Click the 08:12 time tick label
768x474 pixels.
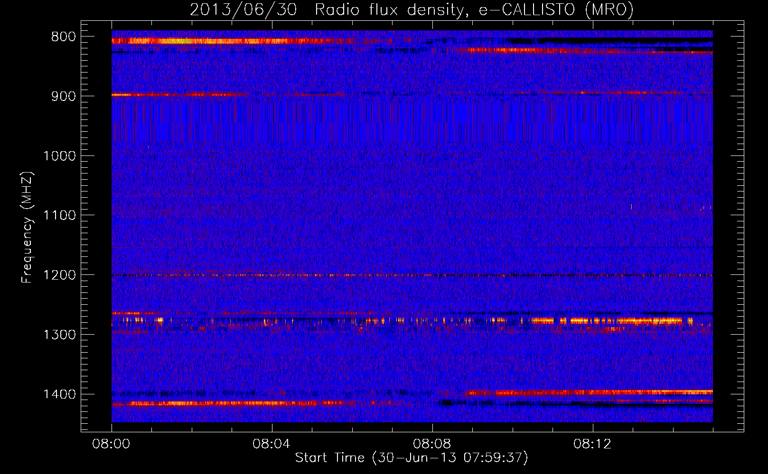pyautogui.click(x=592, y=444)
